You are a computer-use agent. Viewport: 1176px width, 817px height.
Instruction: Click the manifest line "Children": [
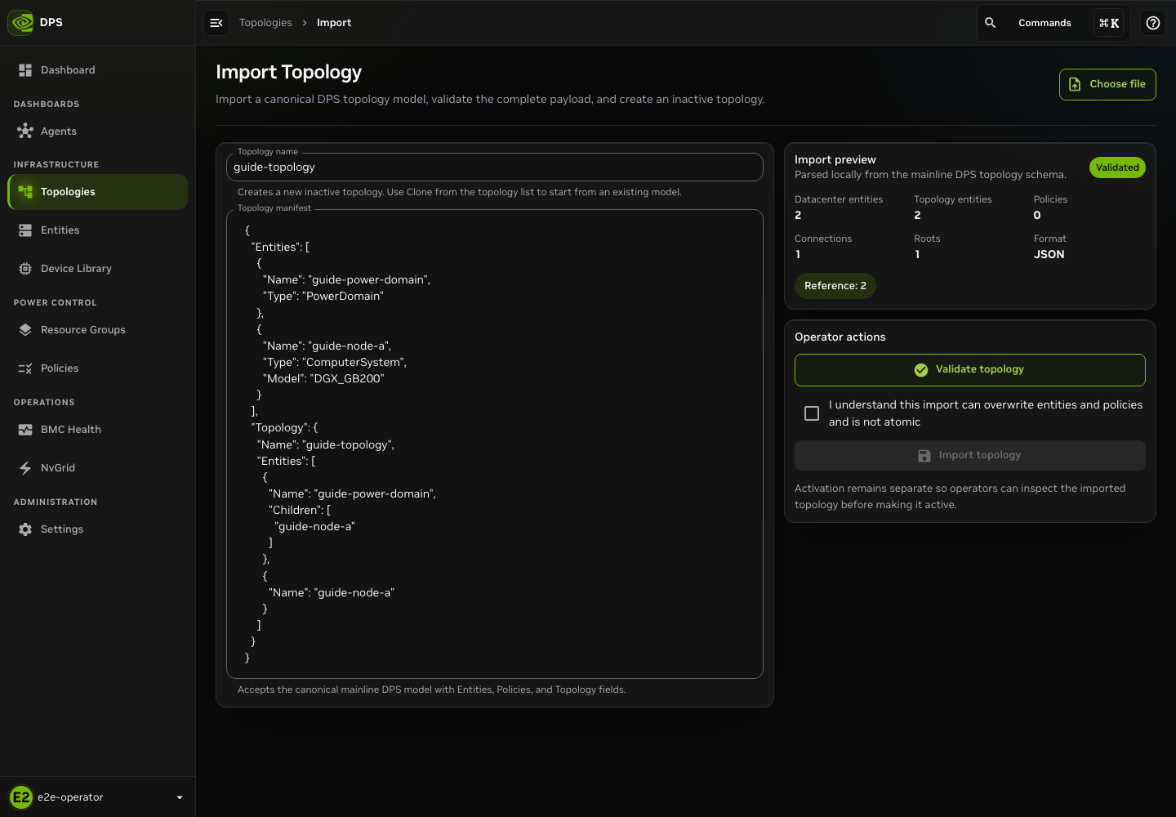click(x=300, y=511)
